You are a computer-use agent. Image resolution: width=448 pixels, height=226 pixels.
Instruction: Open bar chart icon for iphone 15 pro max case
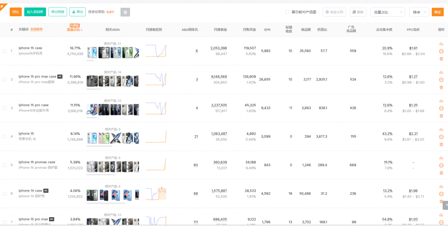point(441,72)
